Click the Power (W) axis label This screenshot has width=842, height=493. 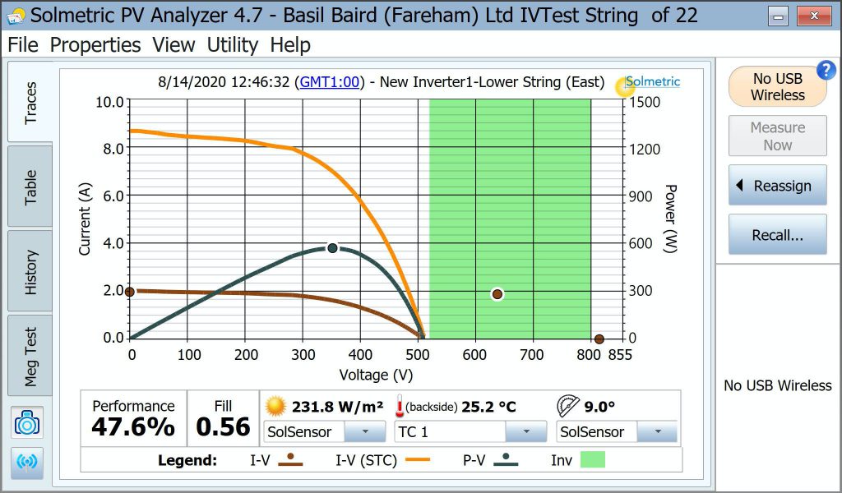click(671, 219)
